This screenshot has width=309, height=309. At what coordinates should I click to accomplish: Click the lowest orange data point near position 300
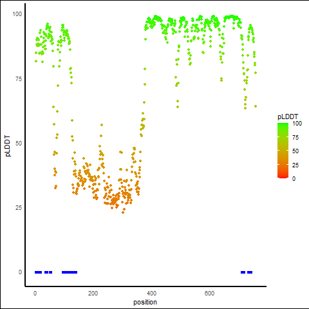click(123, 212)
